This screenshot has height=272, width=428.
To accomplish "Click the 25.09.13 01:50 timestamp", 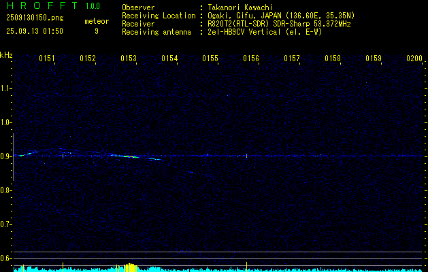I will [x=34, y=31].
